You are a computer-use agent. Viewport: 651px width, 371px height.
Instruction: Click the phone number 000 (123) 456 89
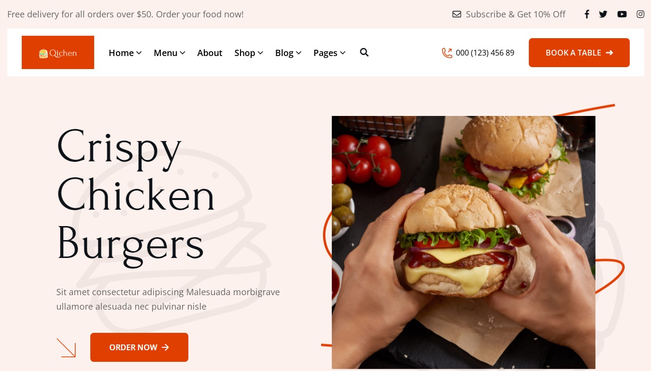[485, 53]
